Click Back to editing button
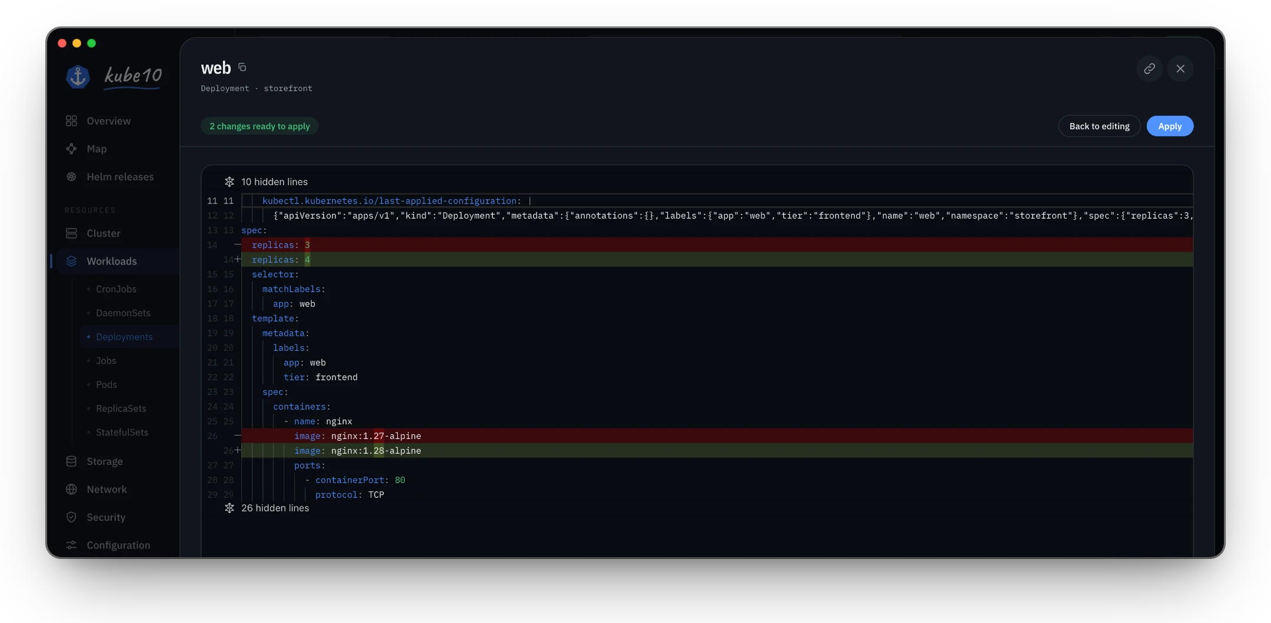 click(x=1099, y=126)
